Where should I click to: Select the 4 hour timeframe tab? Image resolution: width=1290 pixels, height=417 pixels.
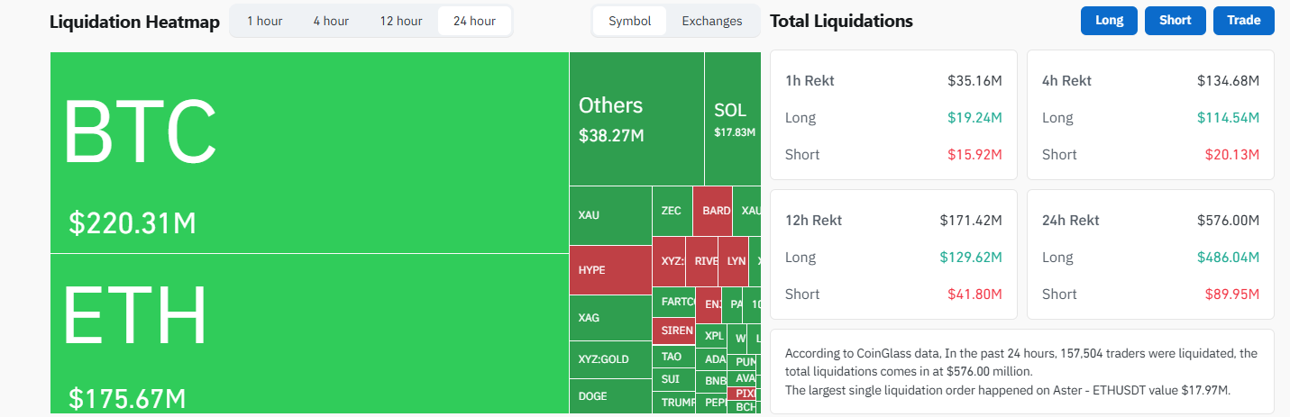point(331,21)
